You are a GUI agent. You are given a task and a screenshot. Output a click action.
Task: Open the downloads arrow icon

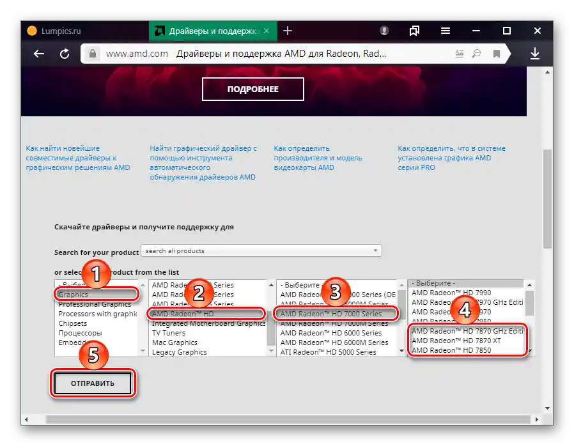tap(535, 54)
